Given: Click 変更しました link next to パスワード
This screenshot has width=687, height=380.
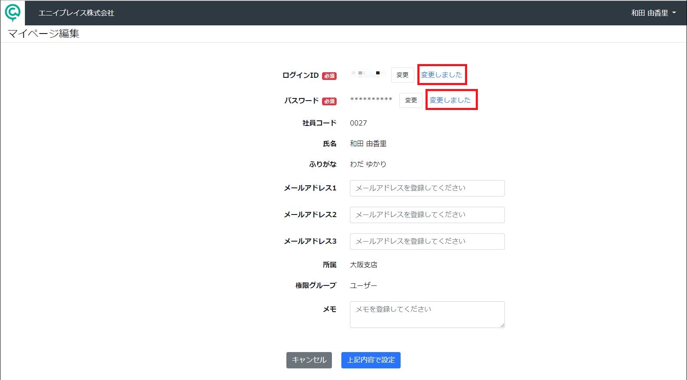Looking at the screenshot, I should [x=450, y=100].
